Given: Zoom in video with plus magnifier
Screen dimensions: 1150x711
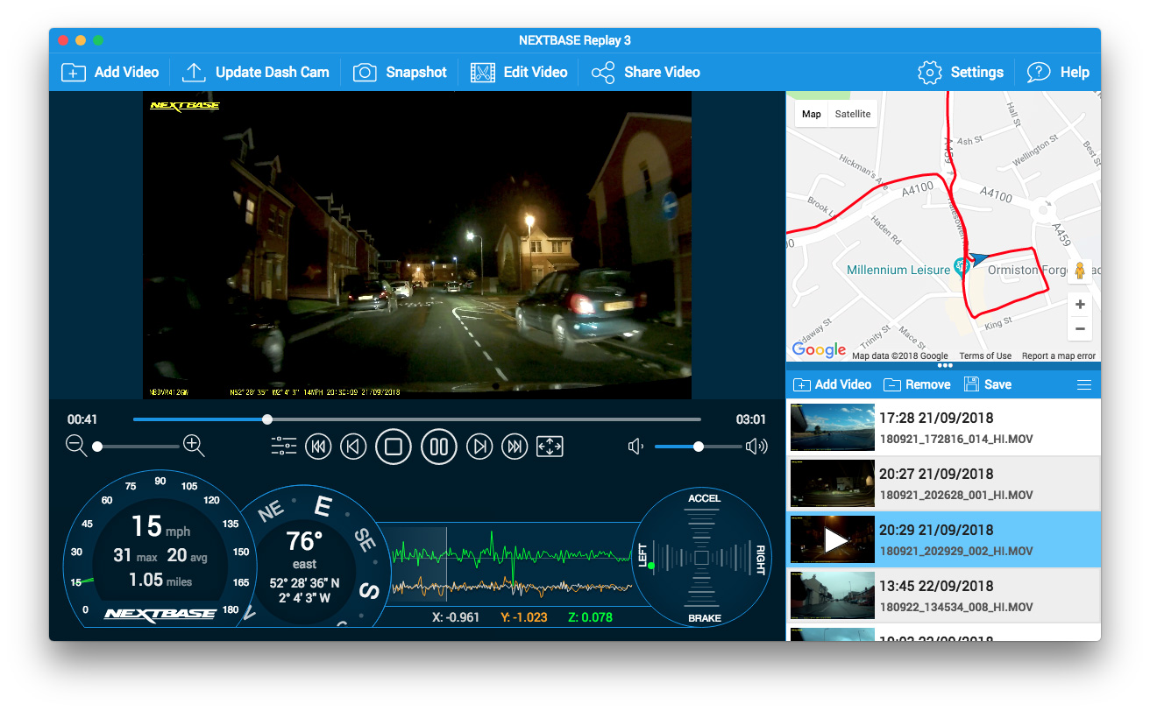Looking at the screenshot, I should pyautogui.click(x=194, y=446).
